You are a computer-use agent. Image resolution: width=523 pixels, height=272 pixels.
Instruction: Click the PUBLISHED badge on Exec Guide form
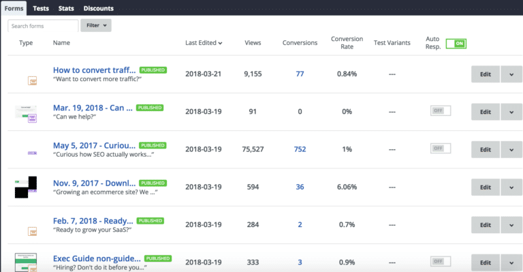pos(158,258)
